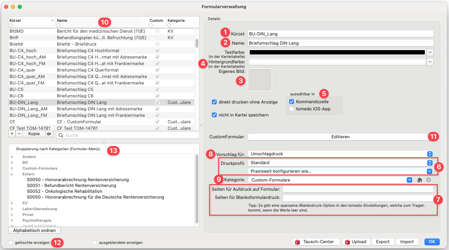Sort by the Name column header
Viewport: 449px width, 250px height.
tap(102, 20)
